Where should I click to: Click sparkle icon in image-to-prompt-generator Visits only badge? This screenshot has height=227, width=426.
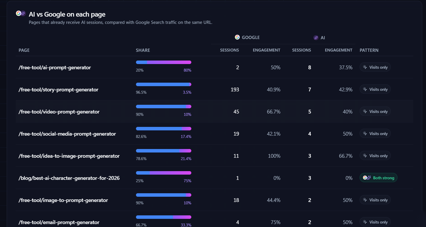[x=365, y=200]
